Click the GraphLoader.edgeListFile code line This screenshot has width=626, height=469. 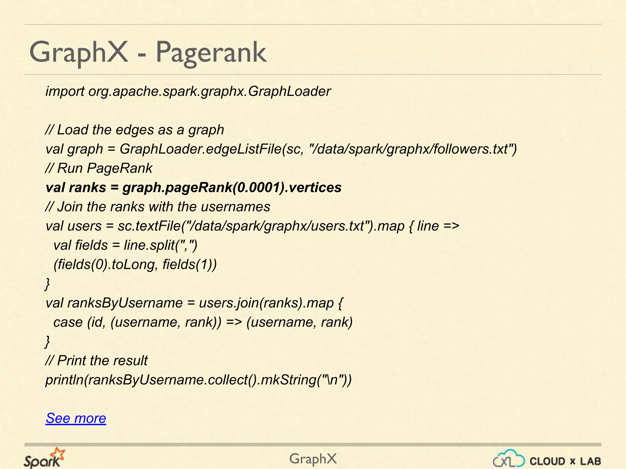[x=281, y=149]
